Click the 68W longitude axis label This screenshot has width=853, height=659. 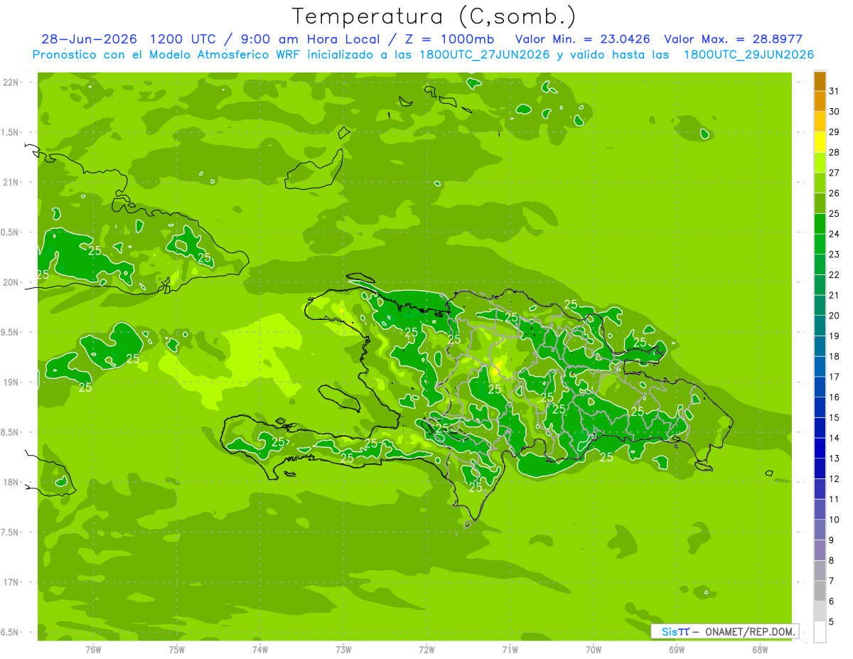tap(759, 650)
